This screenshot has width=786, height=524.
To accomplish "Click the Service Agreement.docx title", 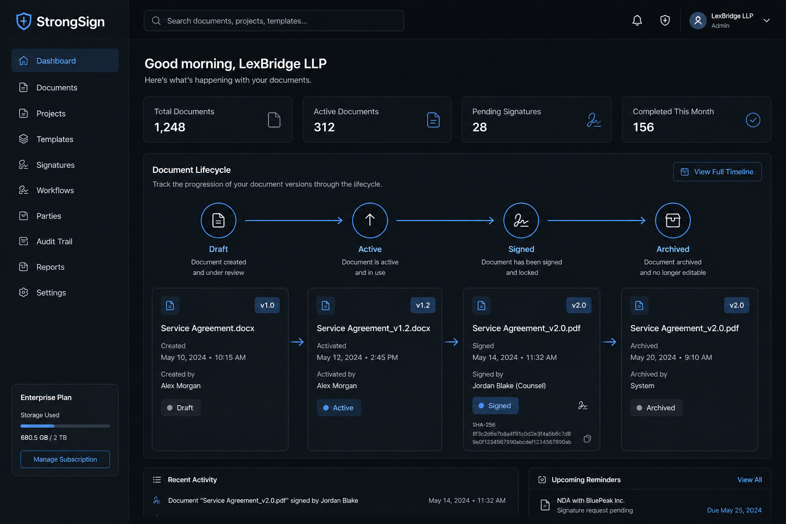I will point(208,328).
